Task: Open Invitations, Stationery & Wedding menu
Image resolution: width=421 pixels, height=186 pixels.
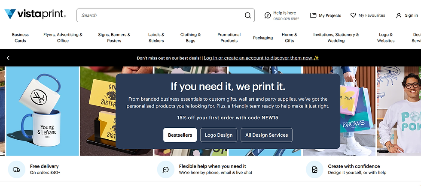Action: pyautogui.click(x=336, y=38)
